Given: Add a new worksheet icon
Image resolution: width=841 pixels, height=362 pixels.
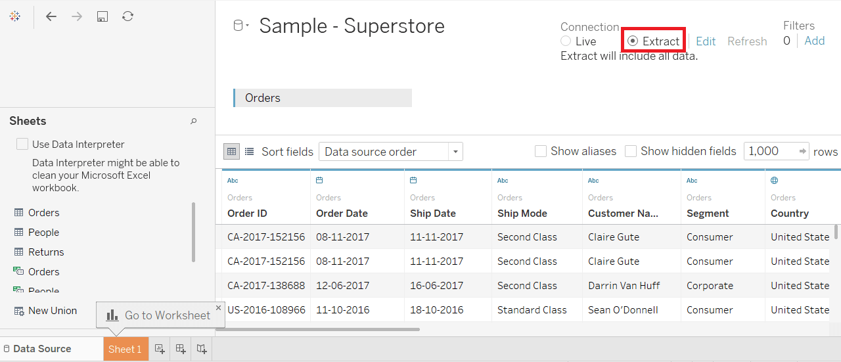Looking at the screenshot, I should tap(160, 349).
